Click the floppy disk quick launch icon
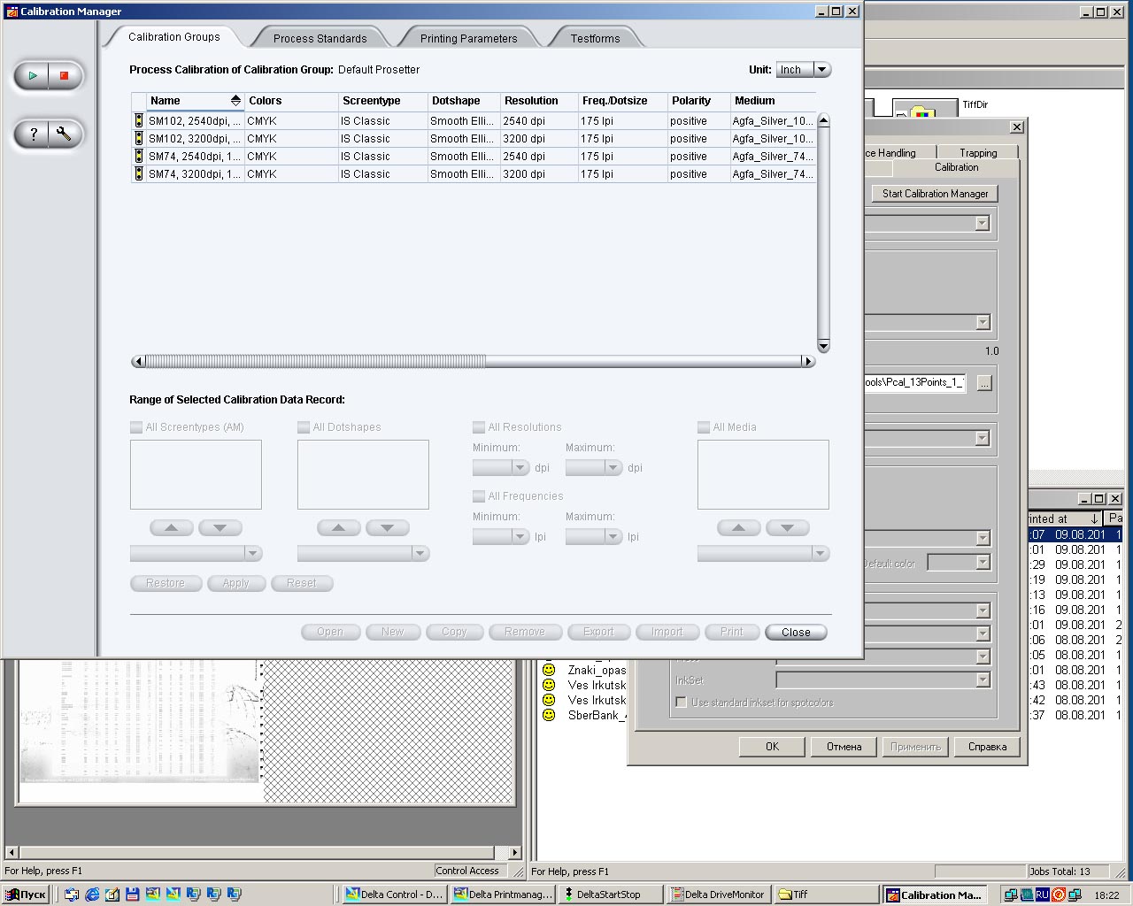 click(133, 894)
